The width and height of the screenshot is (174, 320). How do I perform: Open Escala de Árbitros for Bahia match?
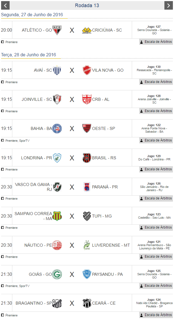click(x=156, y=140)
